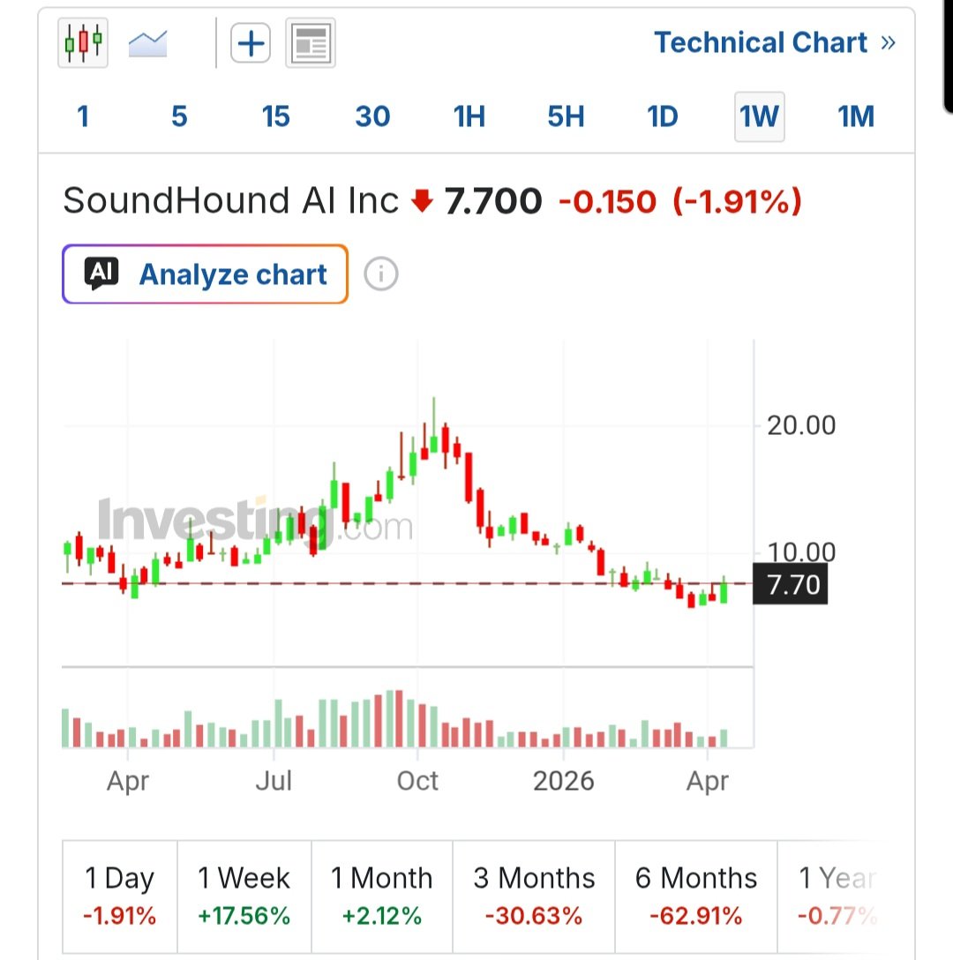This screenshot has width=953, height=960.
Task: Switch to the line chart icon
Action: click(x=147, y=41)
